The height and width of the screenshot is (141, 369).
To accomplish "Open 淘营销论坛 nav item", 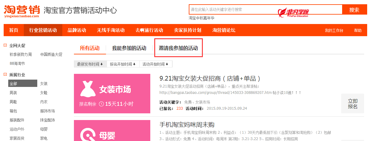I will [224, 30].
